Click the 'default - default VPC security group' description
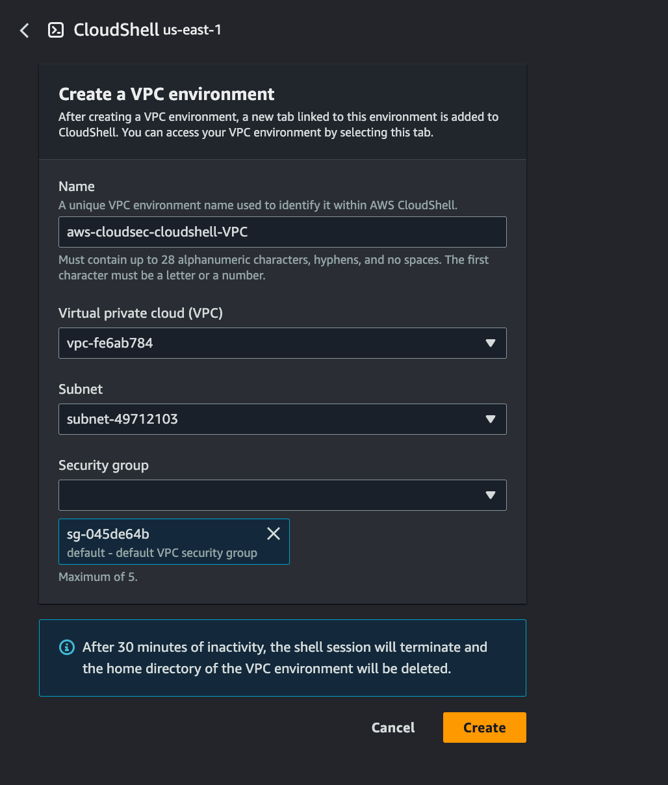The height and width of the screenshot is (785, 668). click(x=162, y=553)
